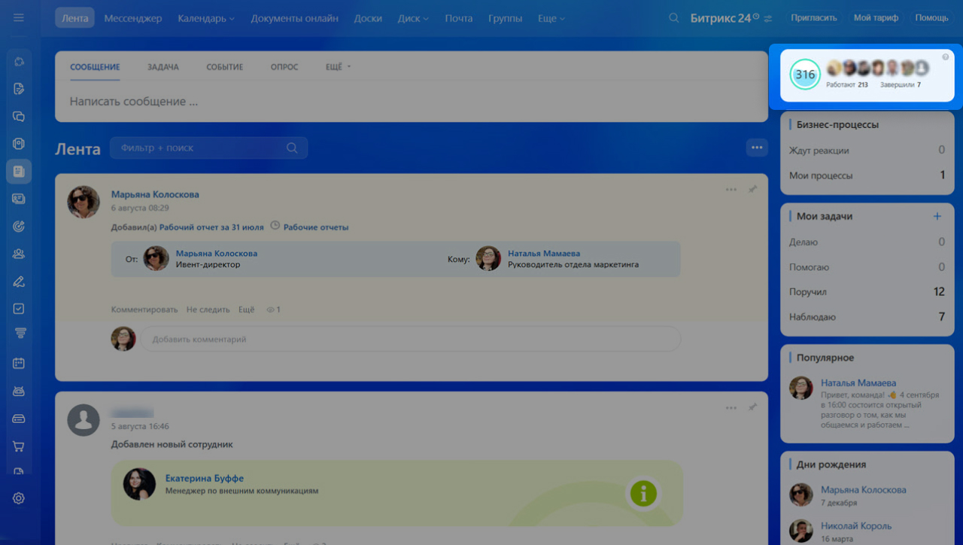This screenshot has width=963, height=545.
Task: Click the credit card sidebar icon
Action: 19,419
